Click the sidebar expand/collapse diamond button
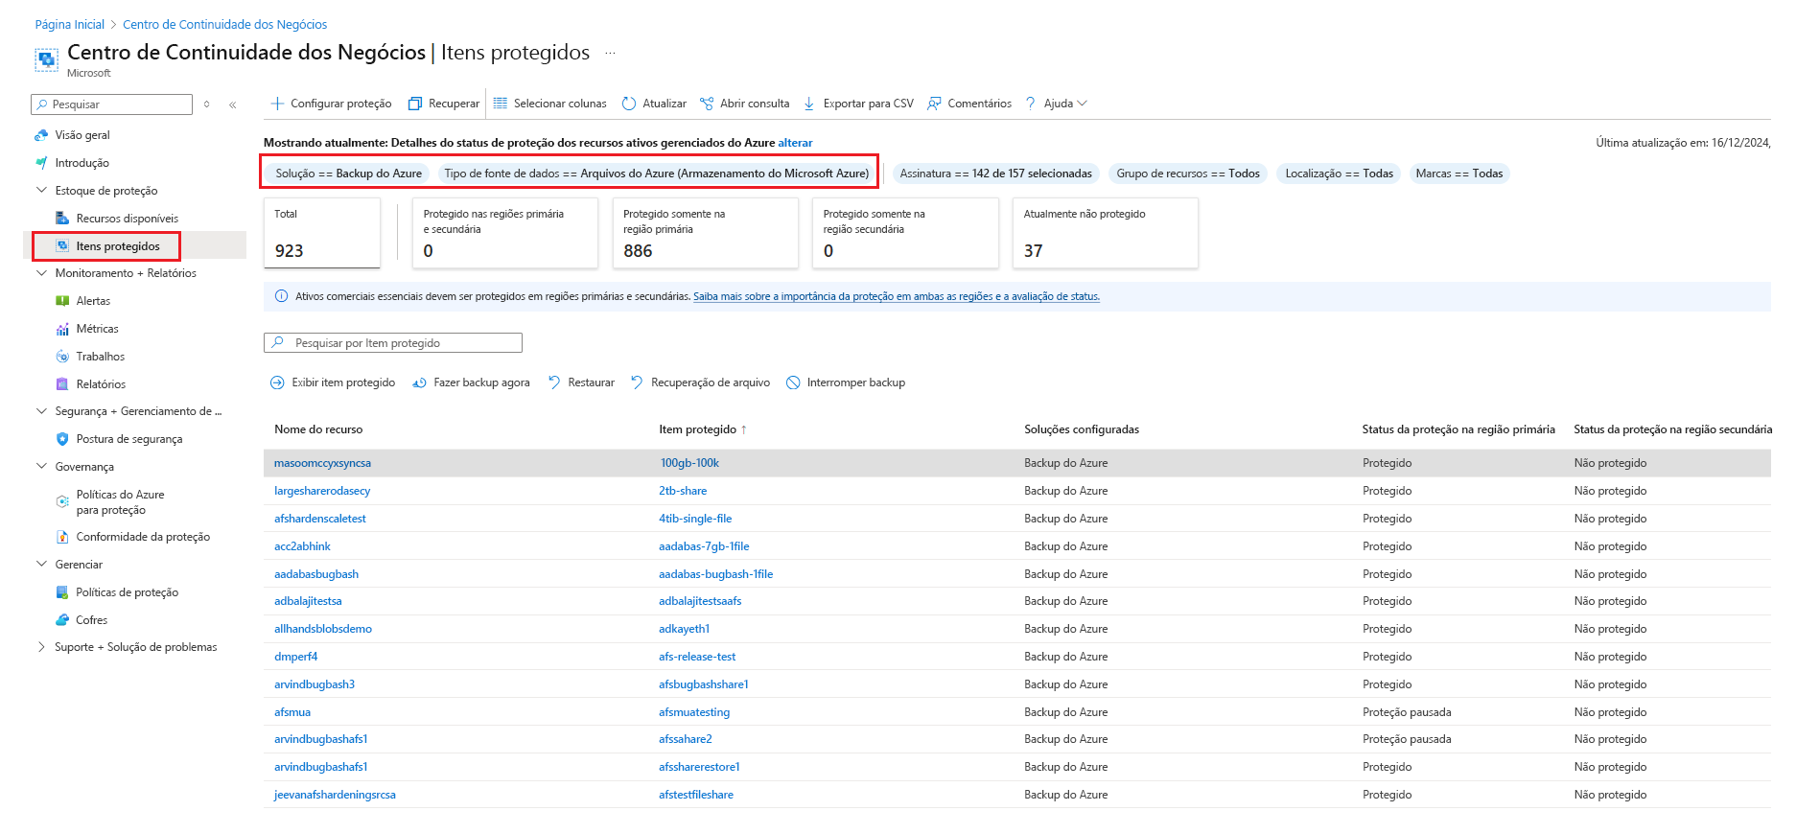The height and width of the screenshot is (834, 1796). click(206, 104)
